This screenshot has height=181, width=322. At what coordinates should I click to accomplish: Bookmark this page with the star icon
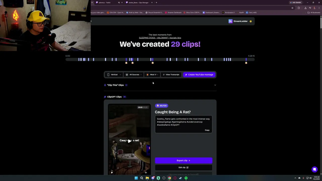point(292,8)
